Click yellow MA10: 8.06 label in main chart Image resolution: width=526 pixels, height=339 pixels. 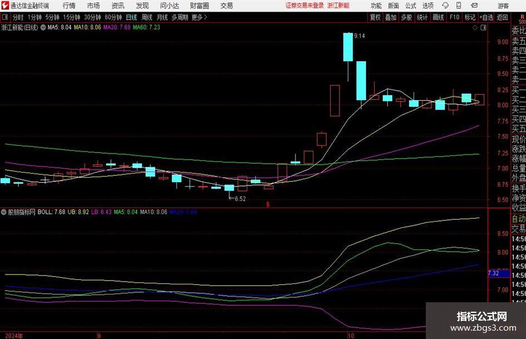click(87, 27)
